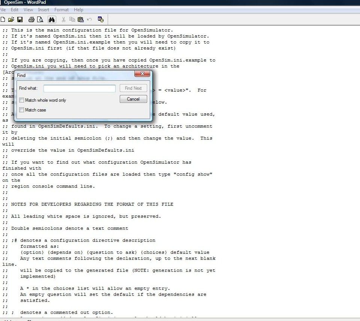Screen dimensions: 360x321
Task: Click the Find binoculars toolbar icon
Action: point(52,20)
